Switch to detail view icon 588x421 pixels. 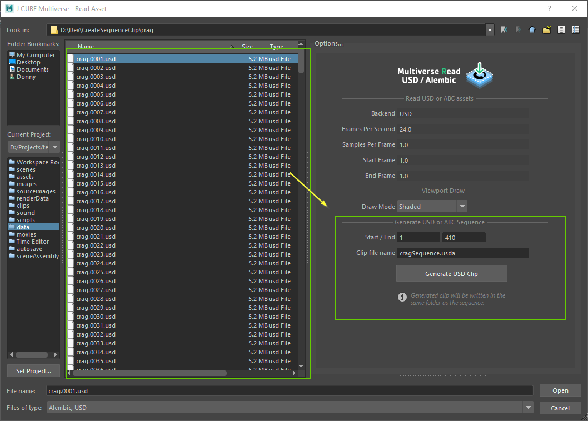click(576, 29)
